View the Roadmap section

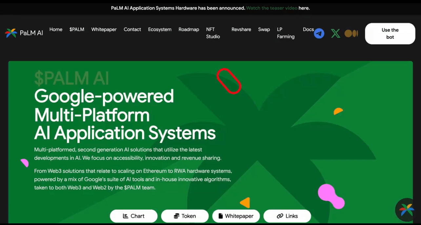coord(189,29)
